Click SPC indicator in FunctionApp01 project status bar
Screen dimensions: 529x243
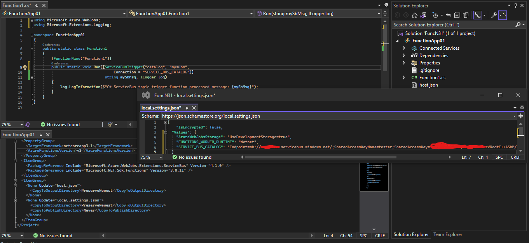tap(363, 236)
